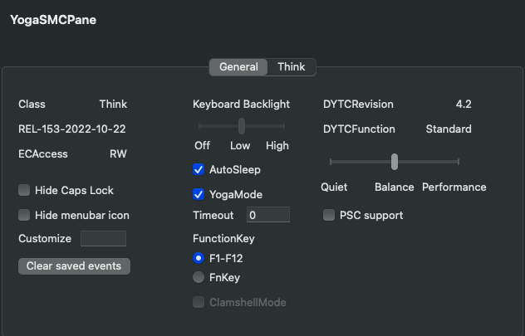Click the ECAccess value RW

(118, 153)
